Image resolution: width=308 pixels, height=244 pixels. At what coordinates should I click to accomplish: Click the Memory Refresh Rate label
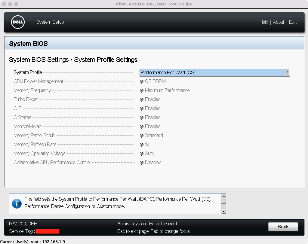[35, 145]
